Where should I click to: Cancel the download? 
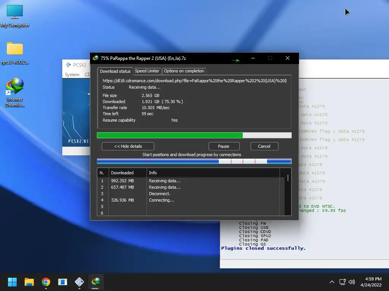[264, 146]
